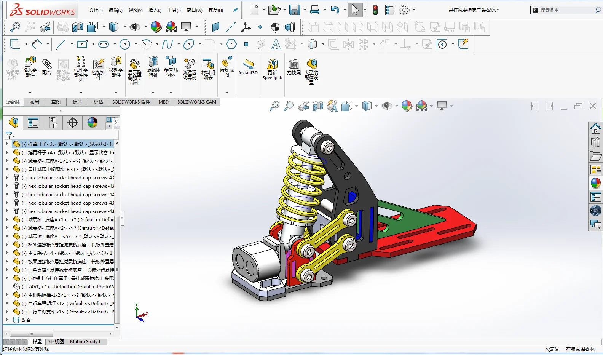603x355 pixels.
Task: Open the Design Library in the task pane
Action: click(x=596, y=142)
